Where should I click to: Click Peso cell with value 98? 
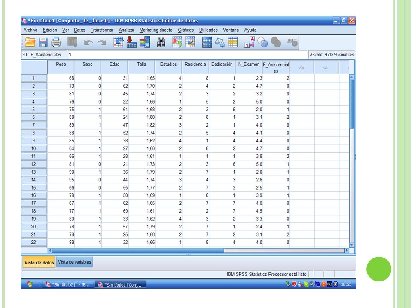click(x=61, y=242)
